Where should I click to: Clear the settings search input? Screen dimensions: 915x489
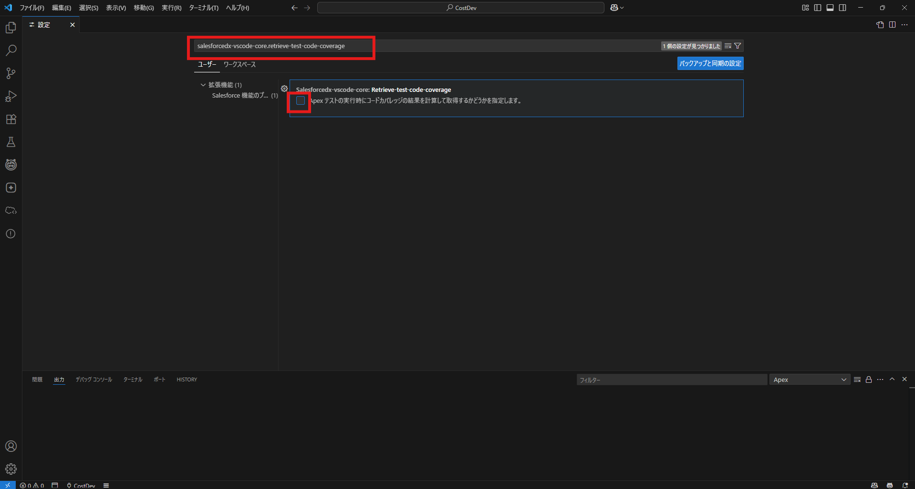coord(727,46)
